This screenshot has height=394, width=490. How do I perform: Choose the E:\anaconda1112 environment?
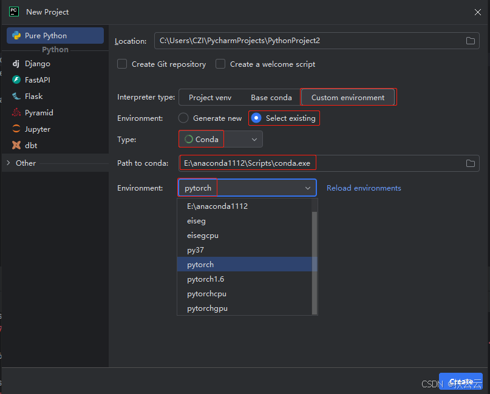click(x=244, y=206)
